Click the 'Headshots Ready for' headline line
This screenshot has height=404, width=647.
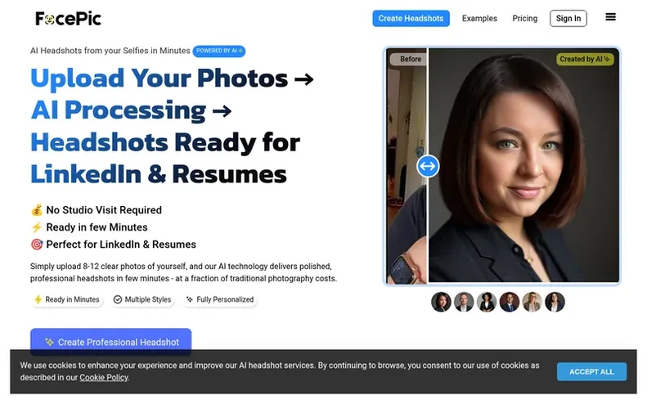[x=165, y=142]
